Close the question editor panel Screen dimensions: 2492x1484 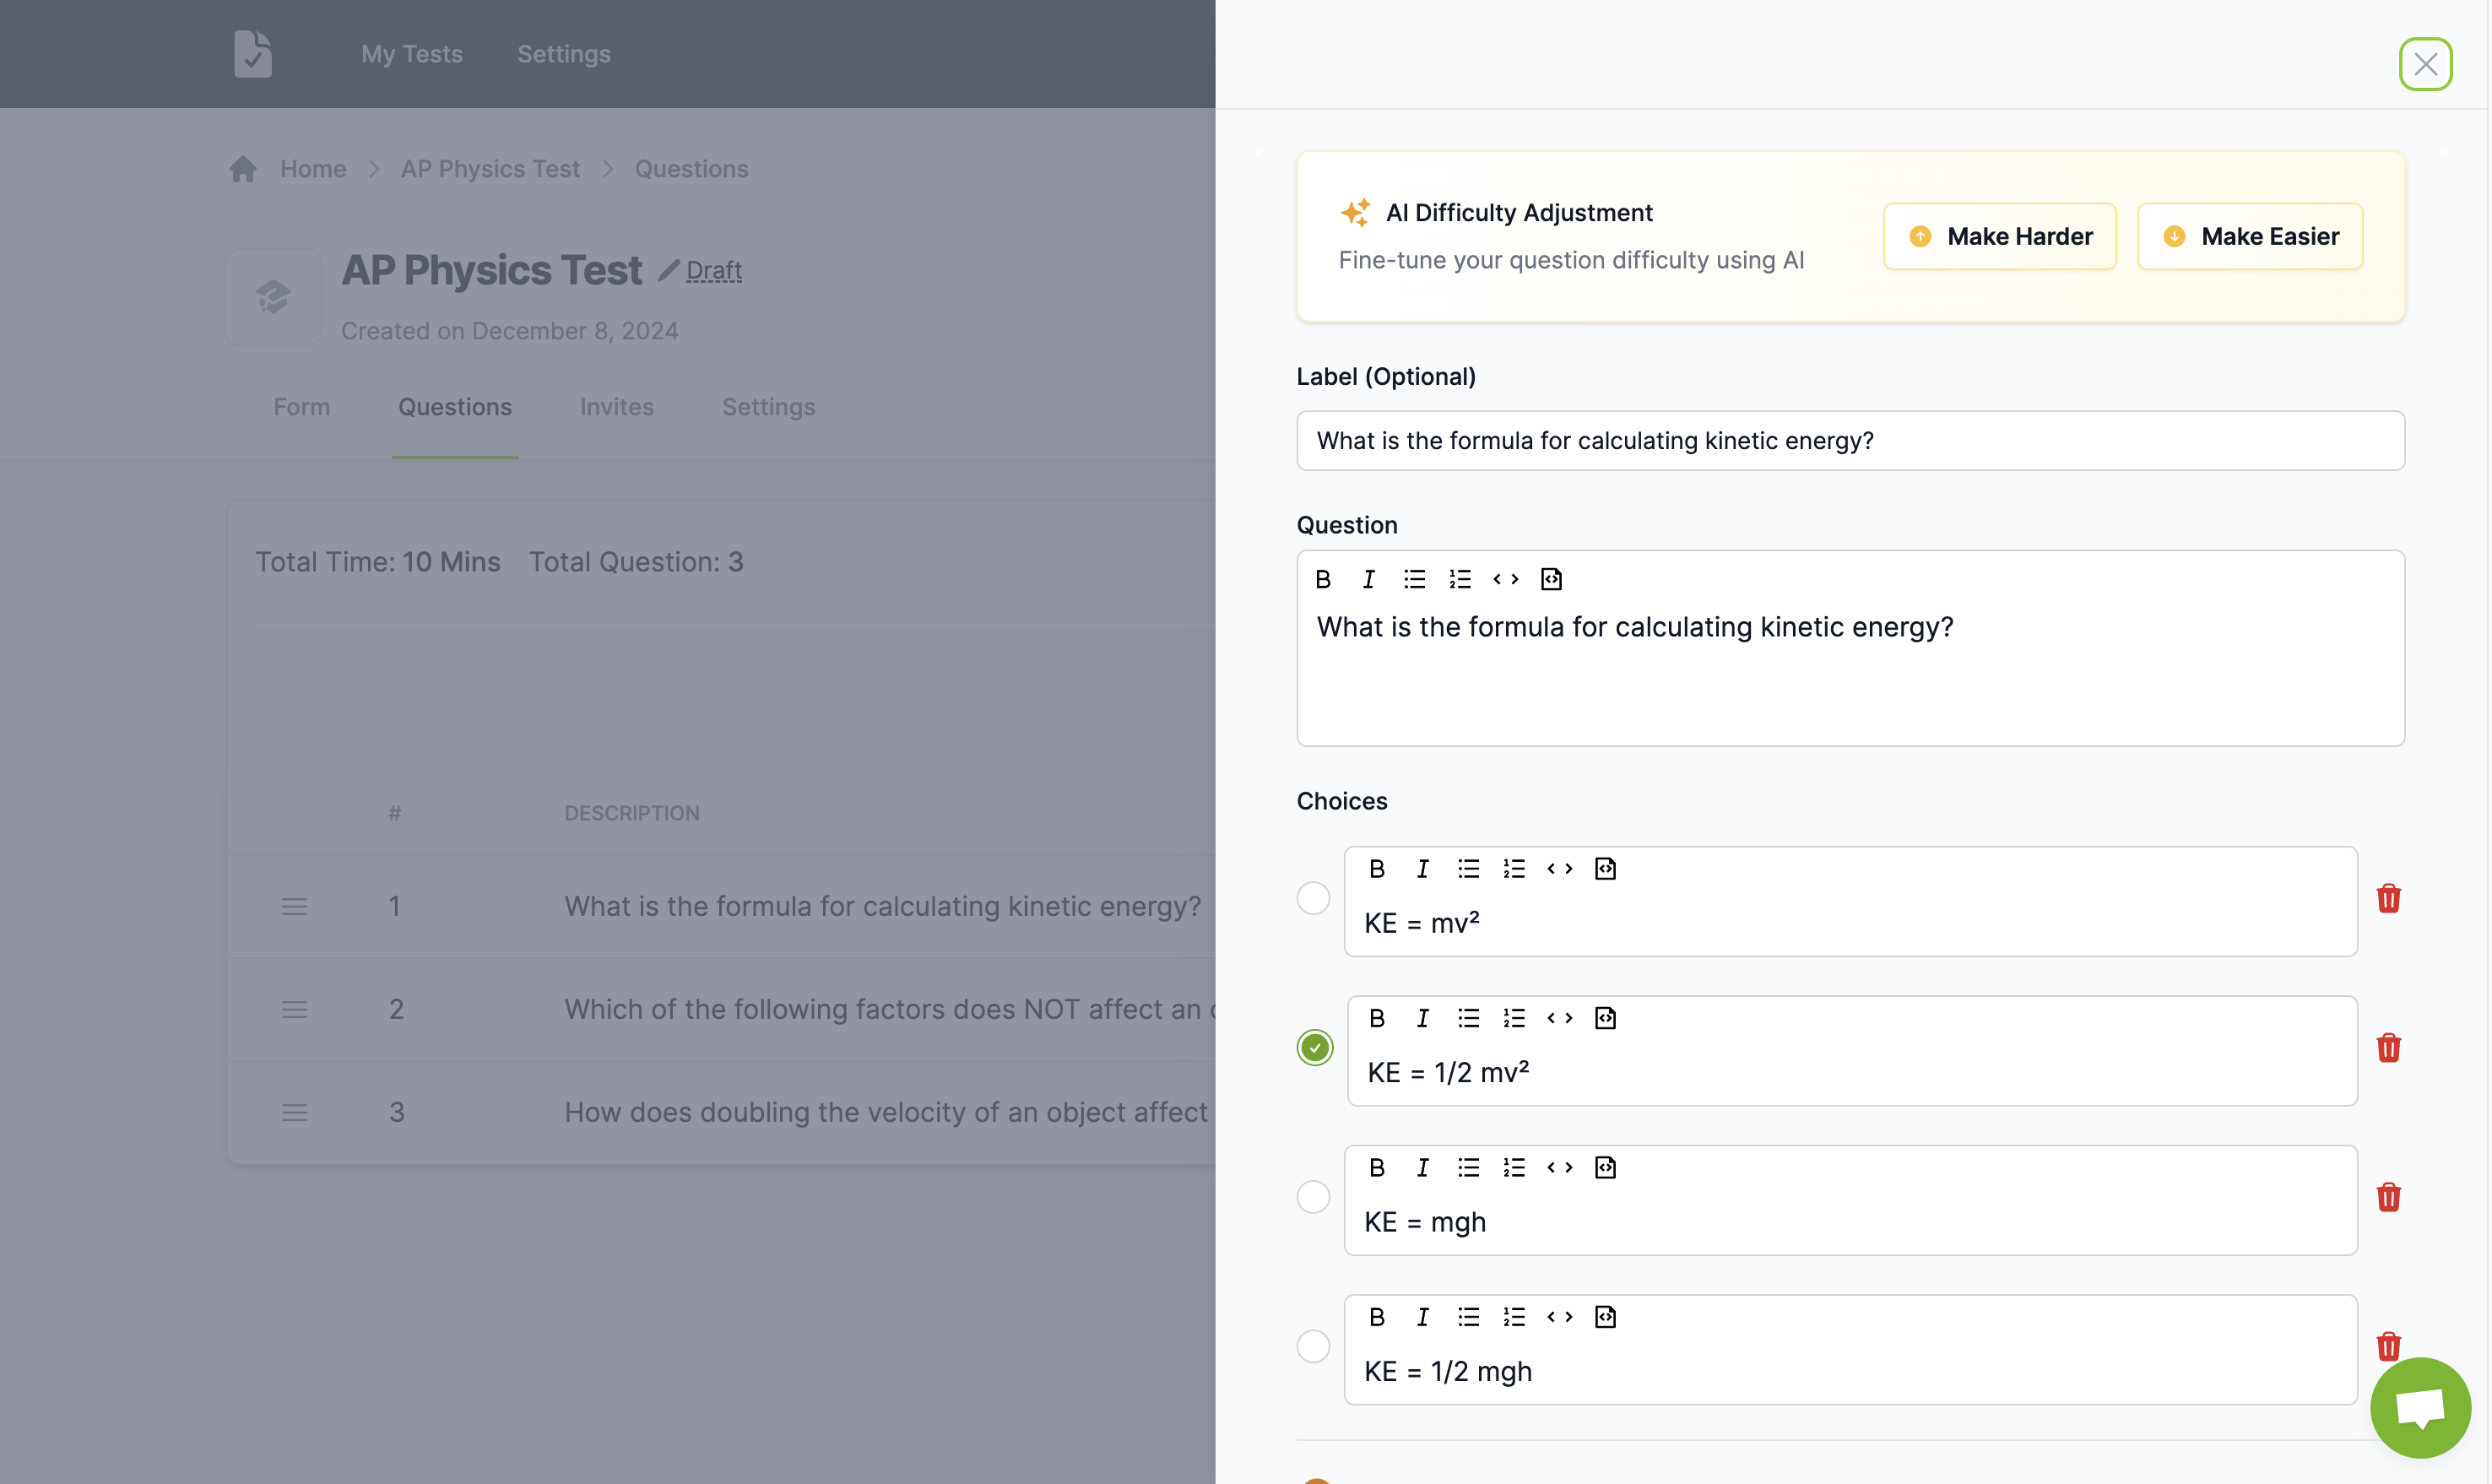pos(2425,64)
